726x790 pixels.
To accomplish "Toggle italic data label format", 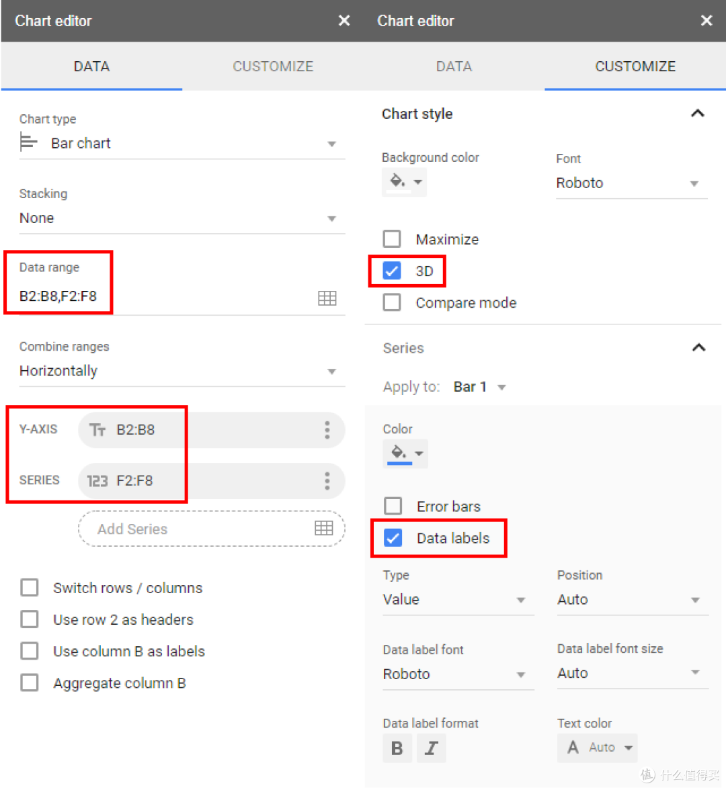I will (431, 748).
